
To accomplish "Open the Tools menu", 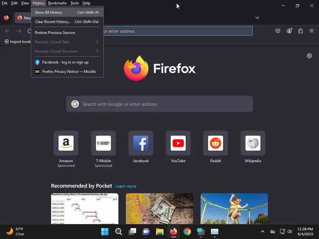I will 74,3.
